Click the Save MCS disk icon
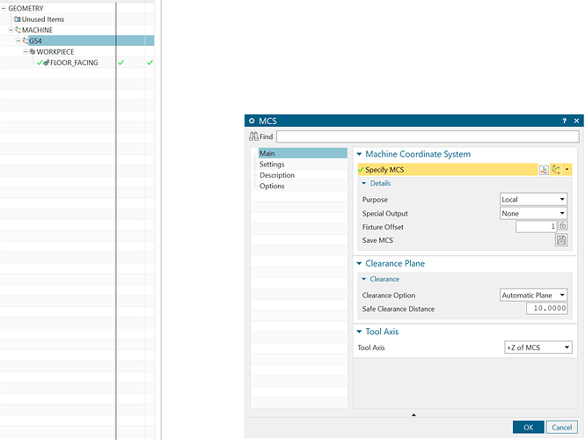 pyautogui.click(x=561, y=240)
